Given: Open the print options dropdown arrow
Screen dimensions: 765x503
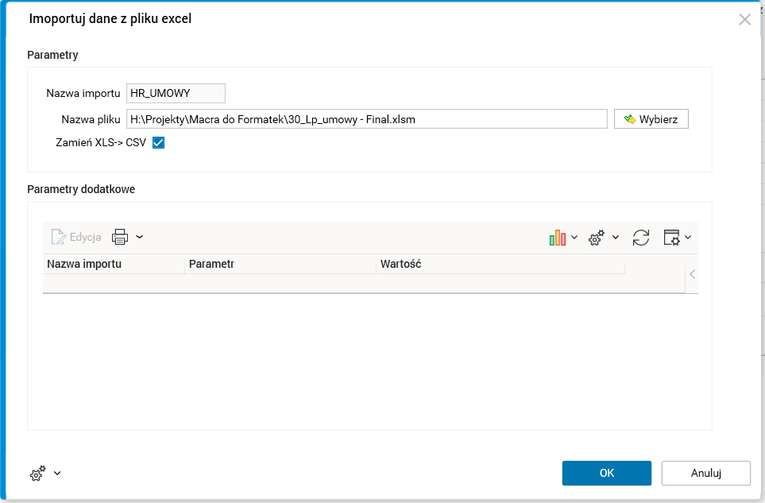Looking at the screenshot, I should [x=140, y=237].
